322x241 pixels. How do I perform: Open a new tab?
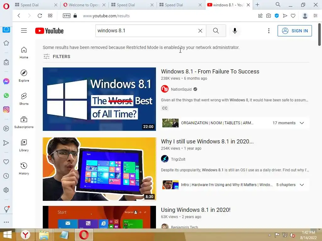coord(257,4)
